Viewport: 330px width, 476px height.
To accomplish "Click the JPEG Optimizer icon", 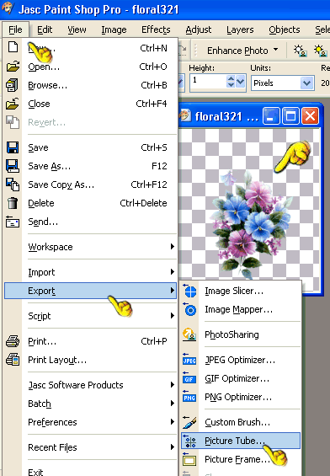I will (189, 360).
